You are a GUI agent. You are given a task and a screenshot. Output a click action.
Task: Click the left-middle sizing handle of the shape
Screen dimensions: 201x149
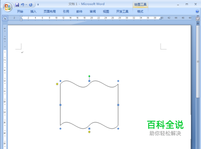[x=60, y=105]
